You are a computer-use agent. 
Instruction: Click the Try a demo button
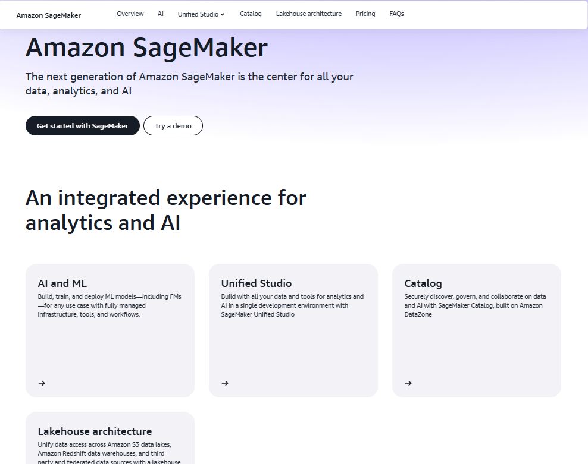(x=173, y=126)
